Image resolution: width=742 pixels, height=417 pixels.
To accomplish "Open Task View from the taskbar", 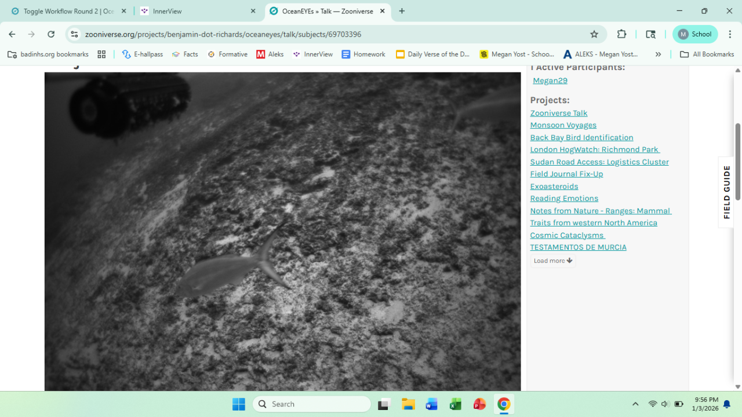I will click(x=384, y=404).
